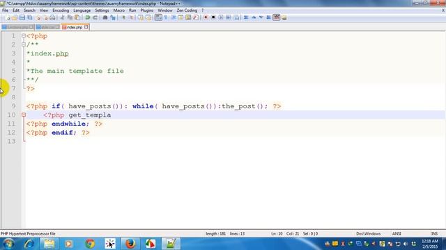The height and width of the screenshot is (250, 446).
Task: Select the index.php tab
Action: pyautogui.click(x=75, y=27)
